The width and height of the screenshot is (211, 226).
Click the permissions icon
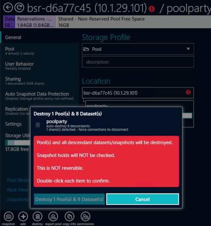point(85,216)
